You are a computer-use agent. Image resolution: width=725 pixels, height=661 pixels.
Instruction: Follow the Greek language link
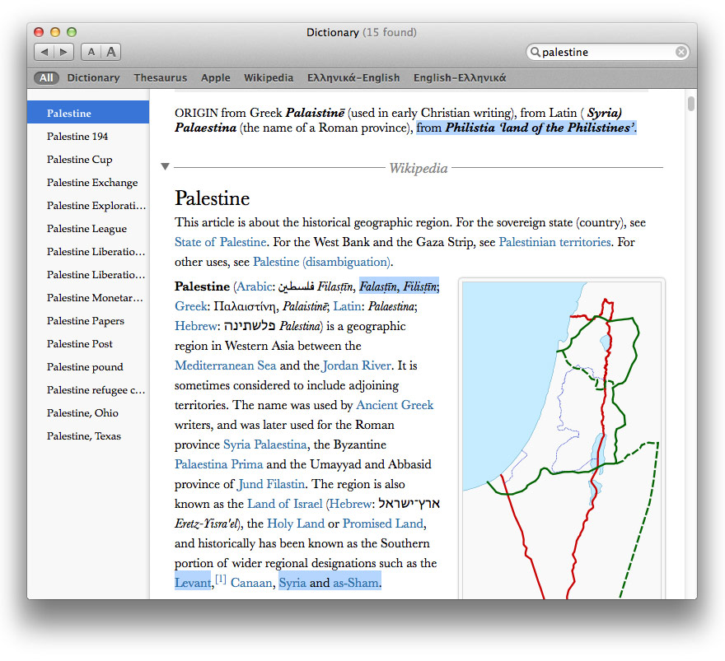click(190, 306)
